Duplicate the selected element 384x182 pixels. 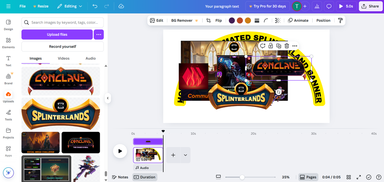[x=279, y=46]
